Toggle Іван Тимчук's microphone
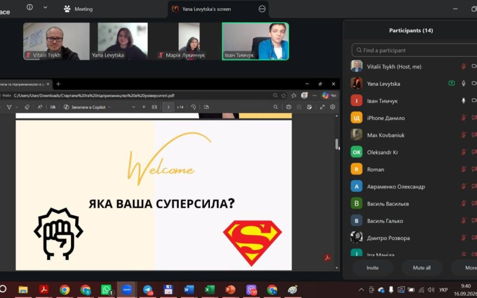Viewport: 477px width, 298px height. 463,101
